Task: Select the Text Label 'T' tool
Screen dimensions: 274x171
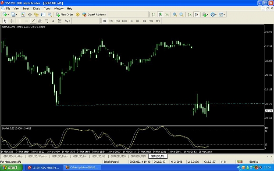Action: click(60, 21)
